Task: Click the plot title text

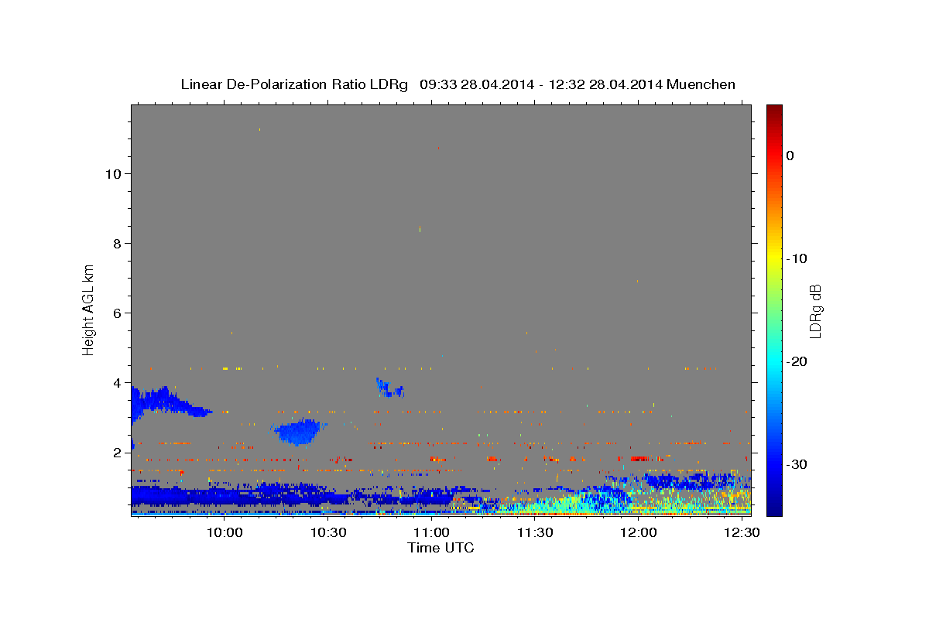Action: [x=458, y=84]
